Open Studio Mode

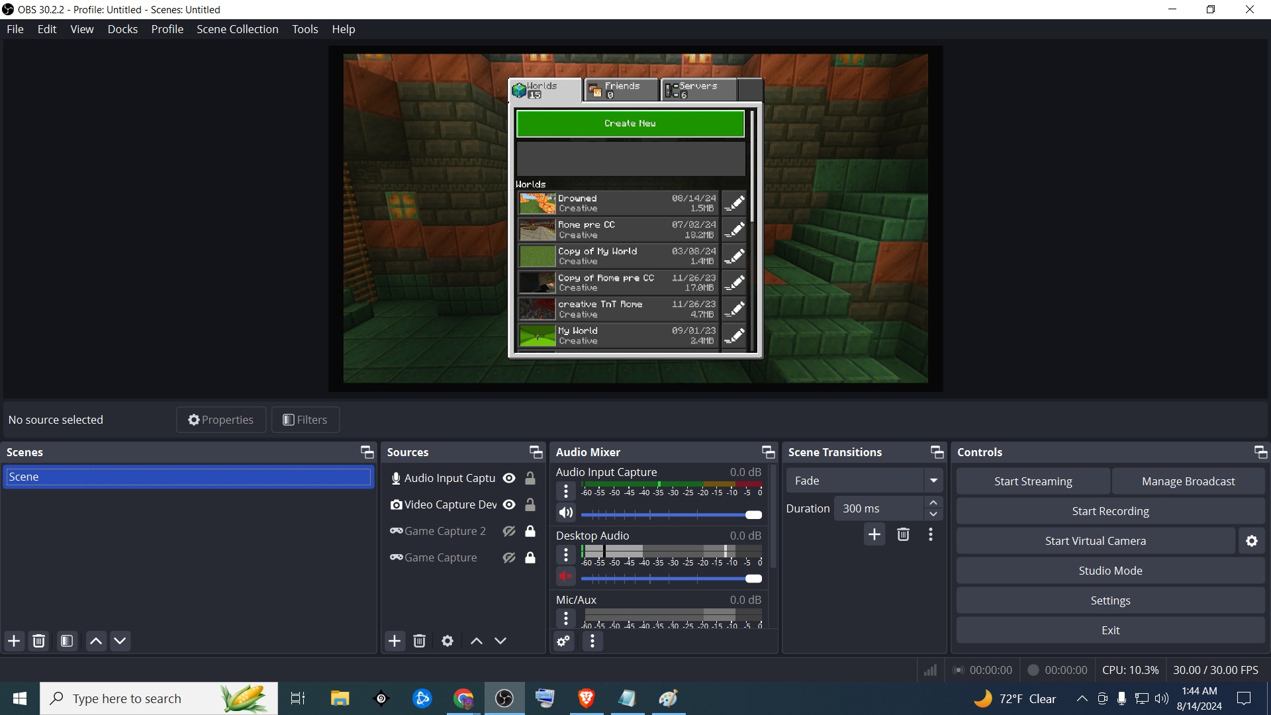[x=1110, y=571]
